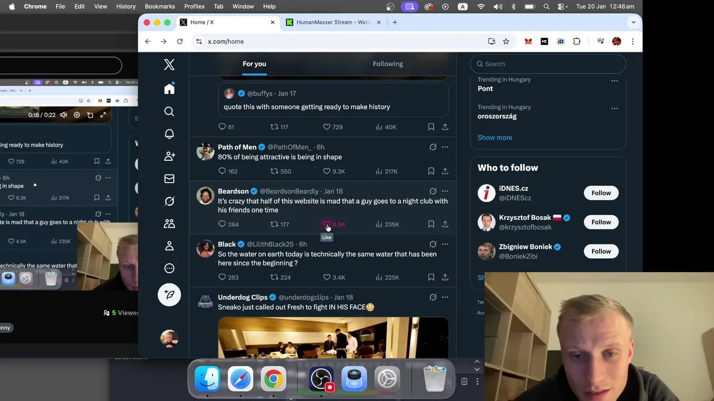The image size is (714, 401).
Task: Open more options on Beardson post
Action: (x=445, y=191)
